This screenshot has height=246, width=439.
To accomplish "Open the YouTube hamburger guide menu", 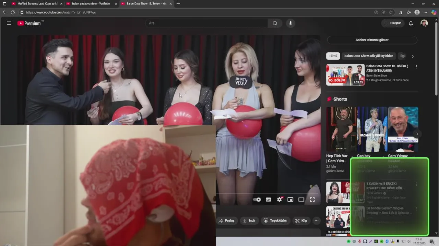I will tap(9, 23).
